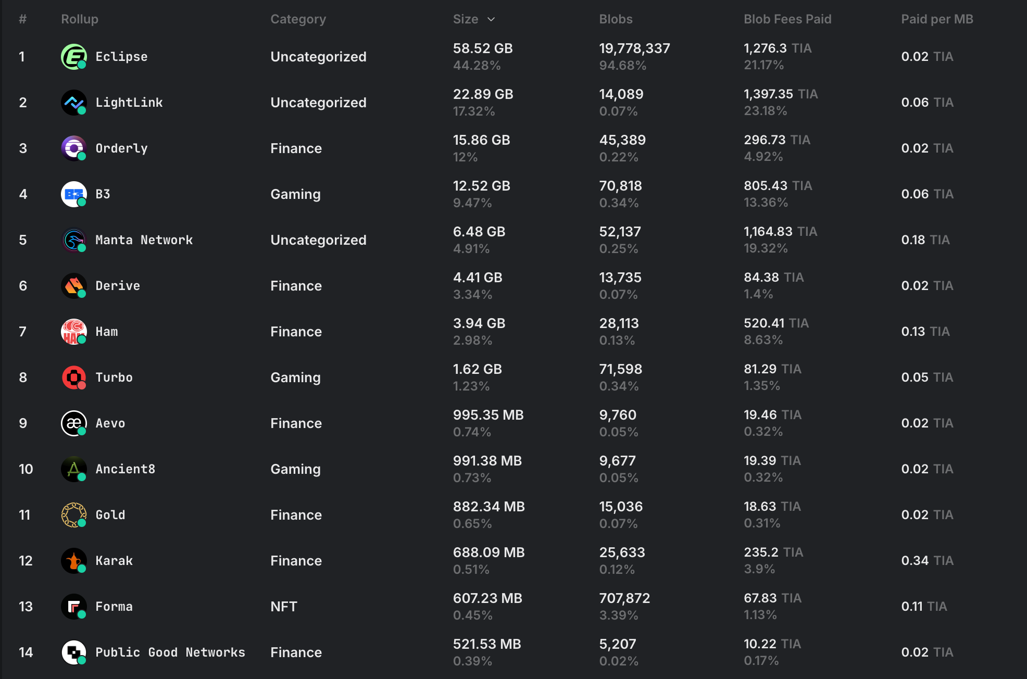Open the Gold rollup details
The image size is (1027, 679).
coord(110,515)
